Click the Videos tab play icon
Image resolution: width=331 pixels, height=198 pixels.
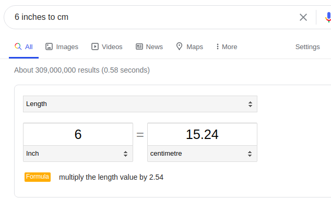click(x=95, y=46)
